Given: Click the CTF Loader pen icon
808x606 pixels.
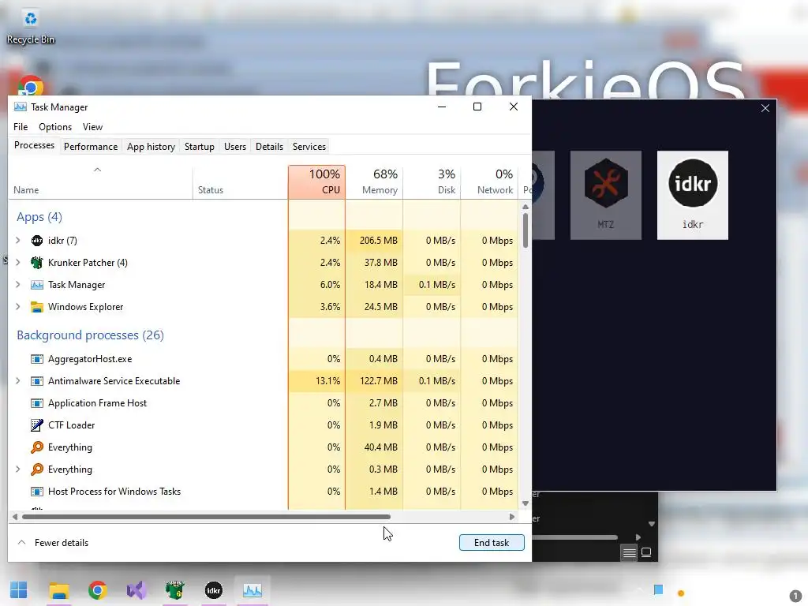Looking at the screenshot, I should [36, 425].
